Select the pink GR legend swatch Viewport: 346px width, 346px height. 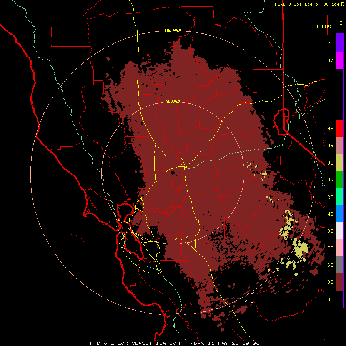click(339, 146)
